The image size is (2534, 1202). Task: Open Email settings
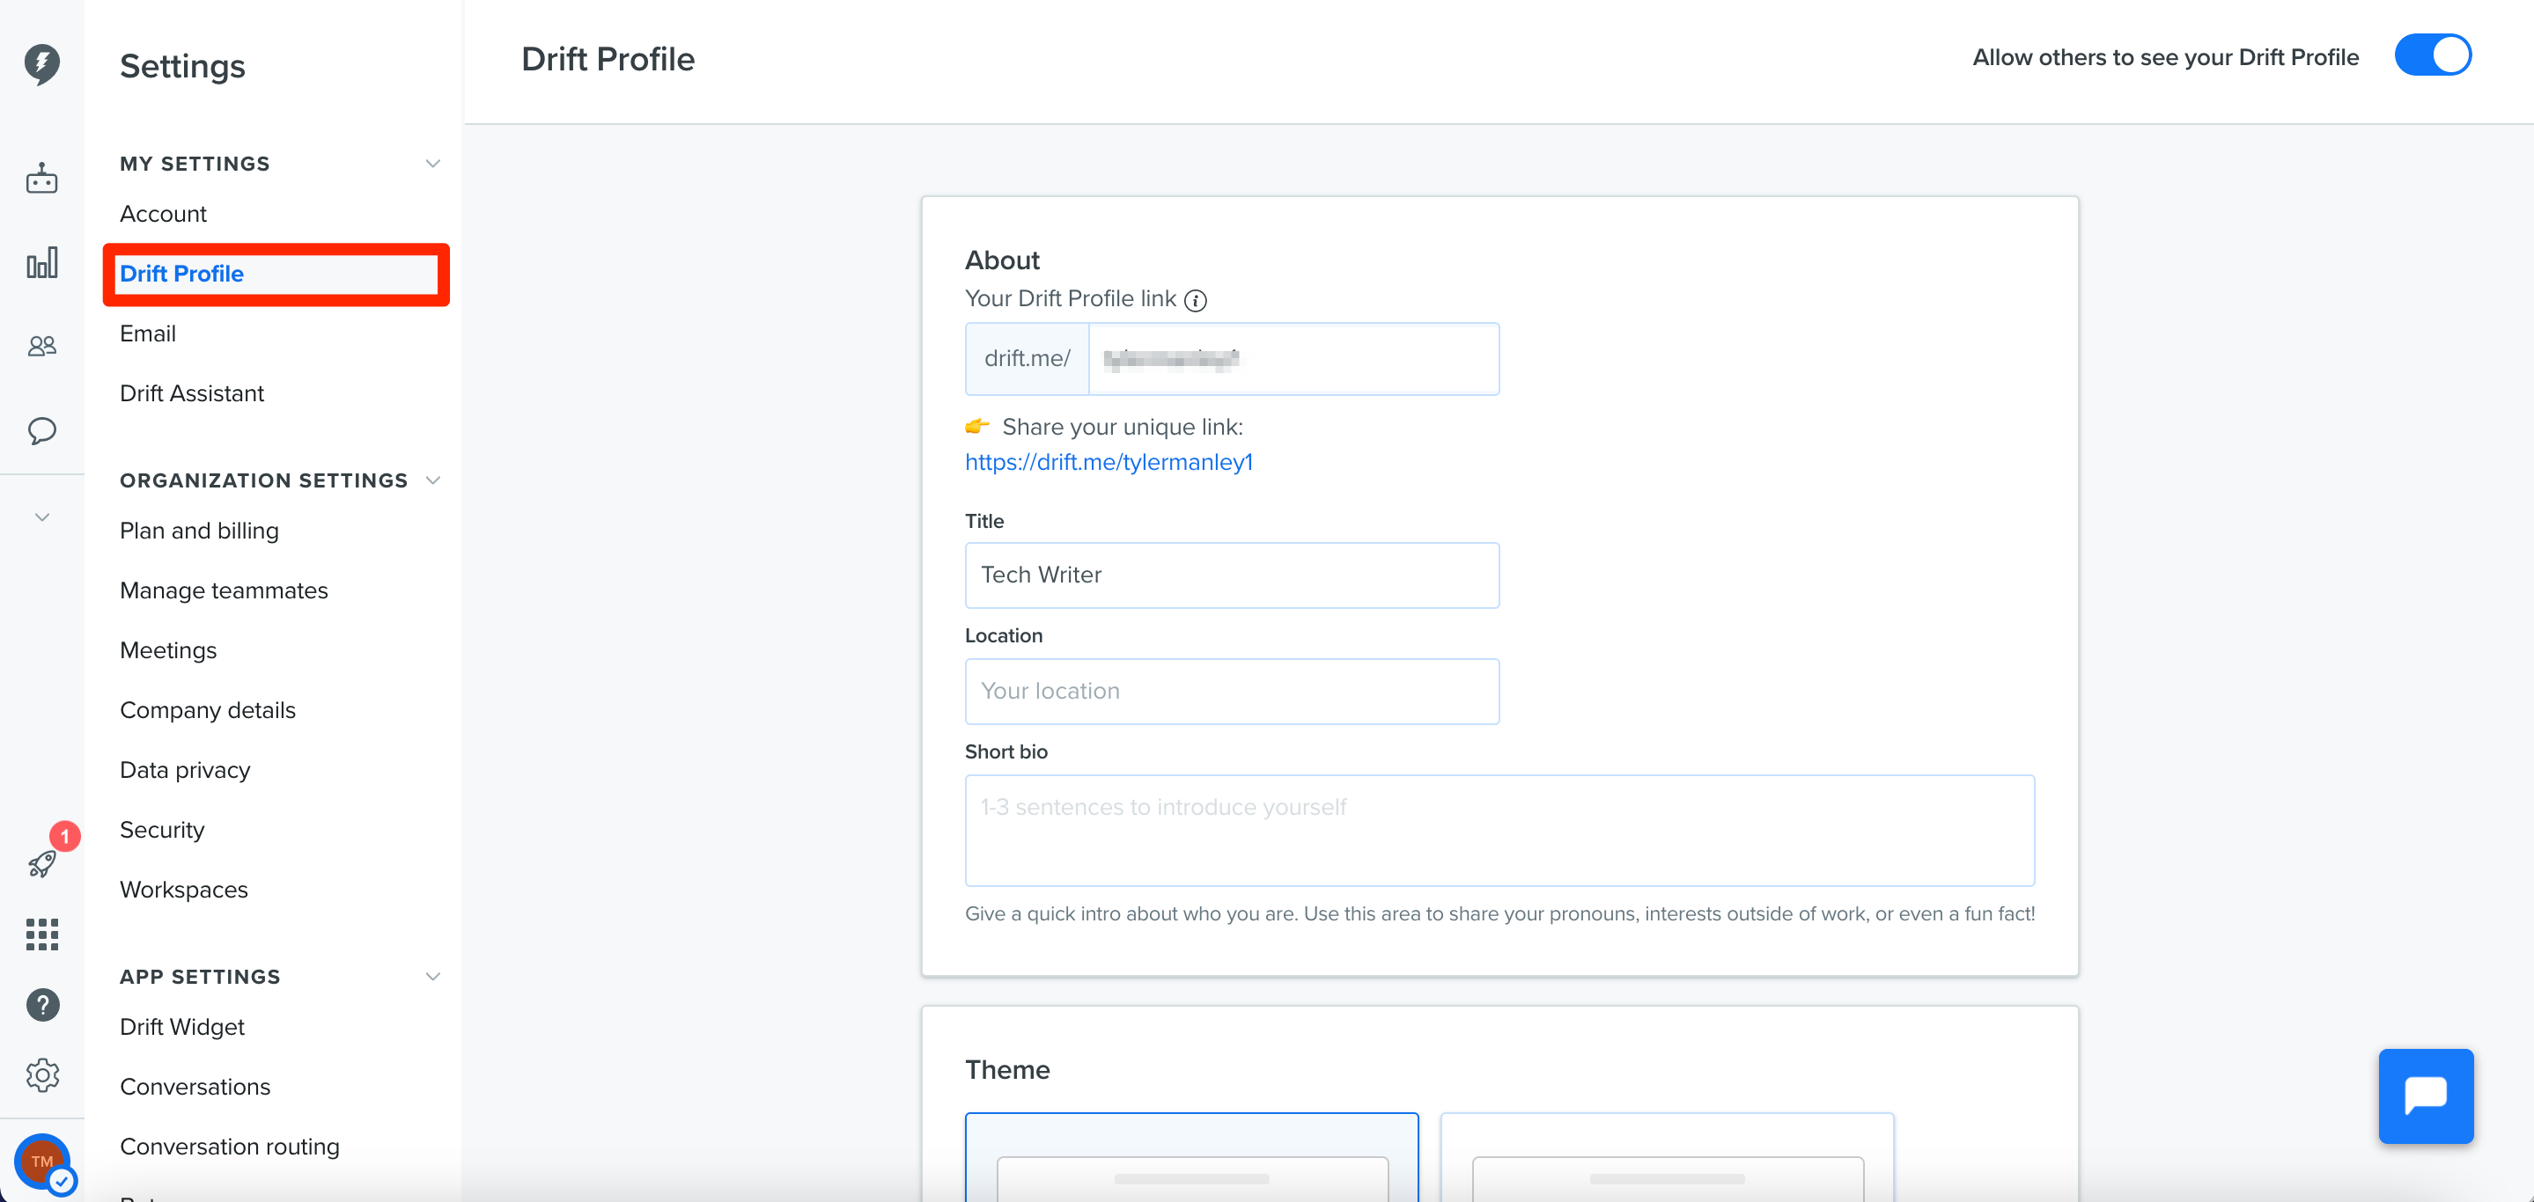coord(148,333)
